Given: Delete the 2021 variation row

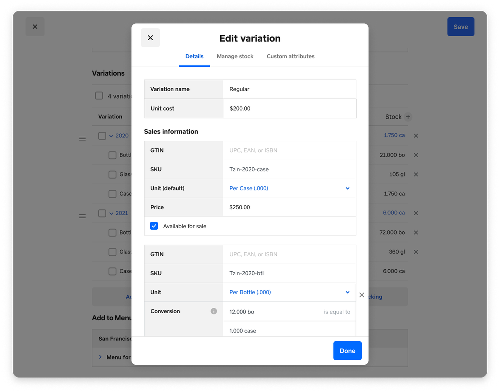Looking at the screenshot, I should pyautogui.click(x=416, y=213).
